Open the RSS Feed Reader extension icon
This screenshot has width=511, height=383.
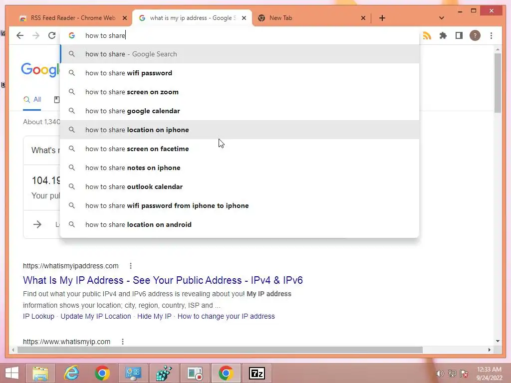coord(427,35)
